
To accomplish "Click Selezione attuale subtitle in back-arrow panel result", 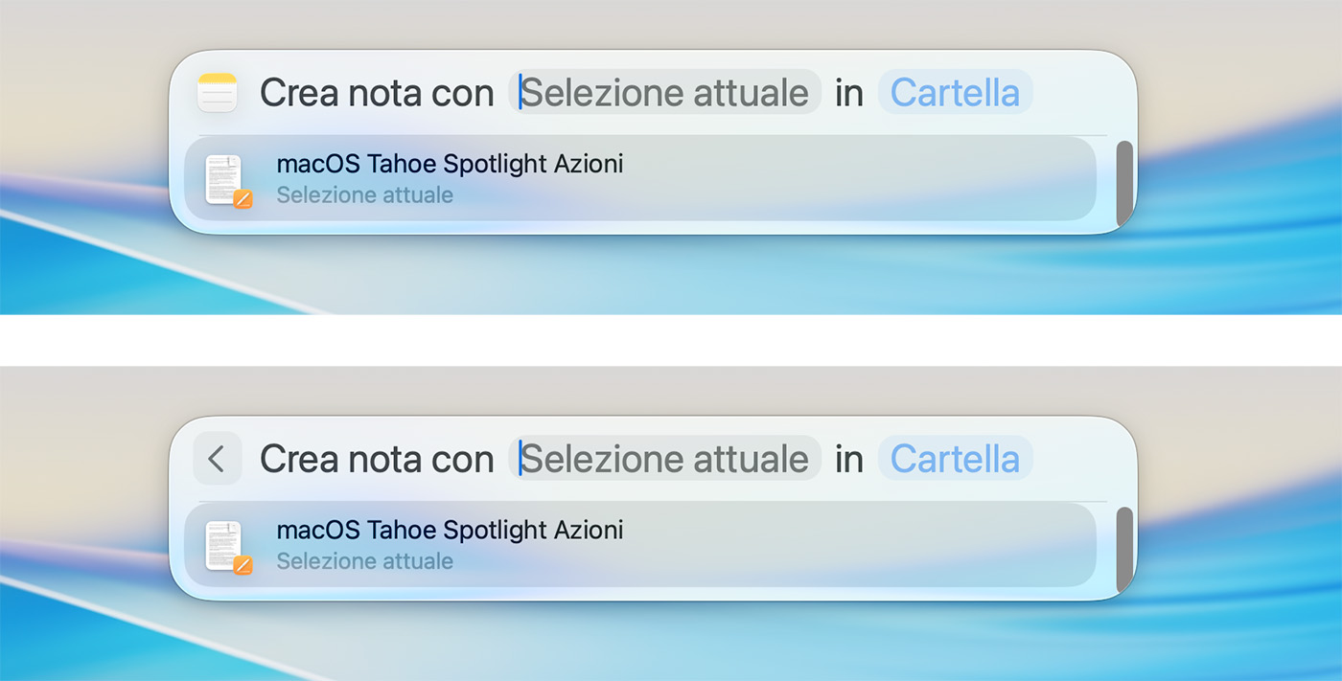I will point(364,561).
